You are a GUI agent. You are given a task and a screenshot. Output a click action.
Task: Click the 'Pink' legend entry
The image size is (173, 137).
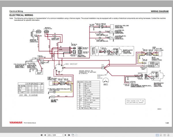click(87, 104)
